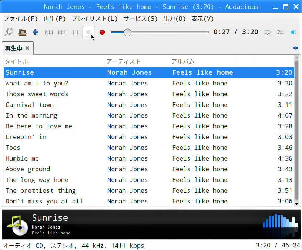Click the scrollbar up arrow

(x=296, y=58)
